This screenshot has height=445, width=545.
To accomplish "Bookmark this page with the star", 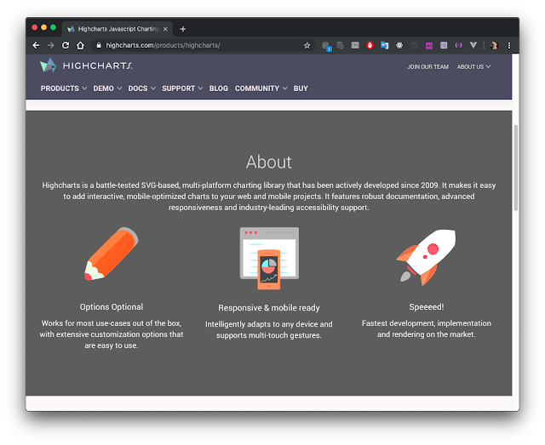I will (307, 45).
